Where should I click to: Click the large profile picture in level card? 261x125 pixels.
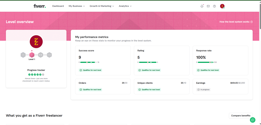pyautogui.click(x=36, y=42)
